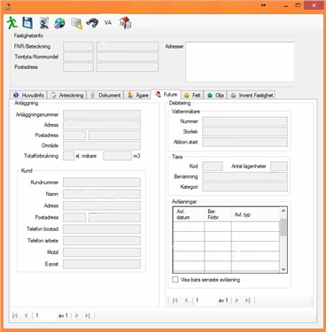The height and width of the screenshot is (332, 326).
Task: Open the Dokument tab
Action: tap(105, 95)
